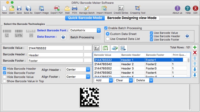Click the Batch Processing data source field
200x112 pixels.
pos(85,37)
